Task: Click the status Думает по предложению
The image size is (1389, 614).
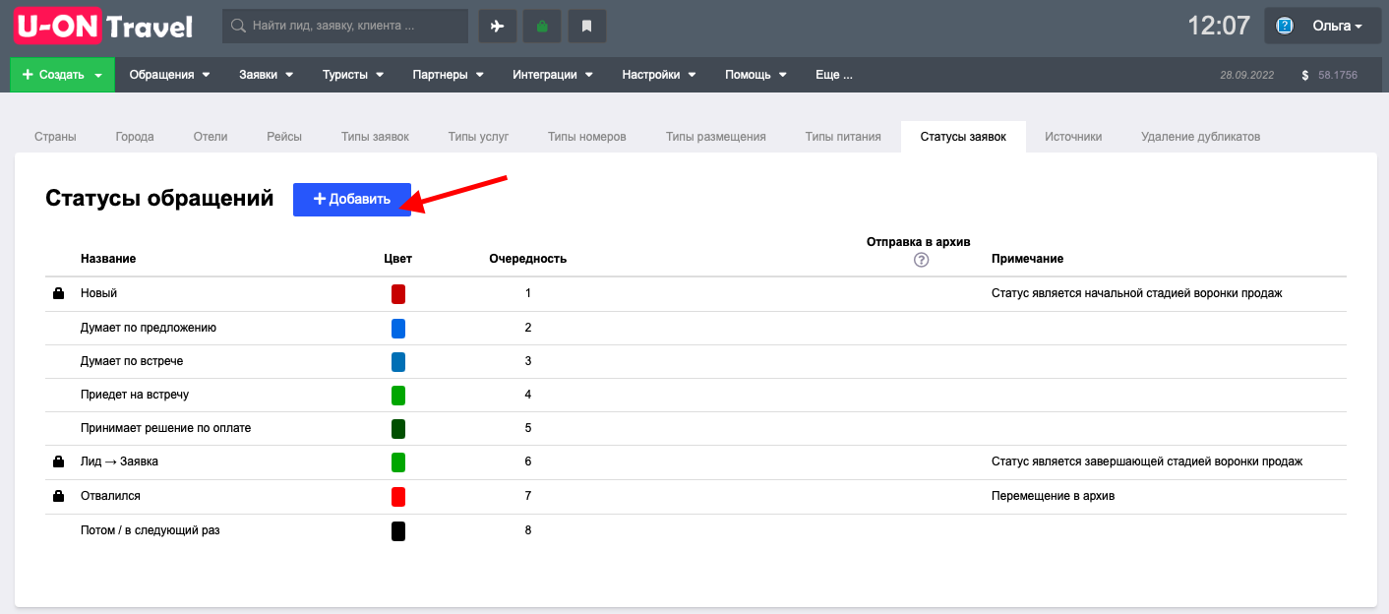Action: click(x=149, y=328)
